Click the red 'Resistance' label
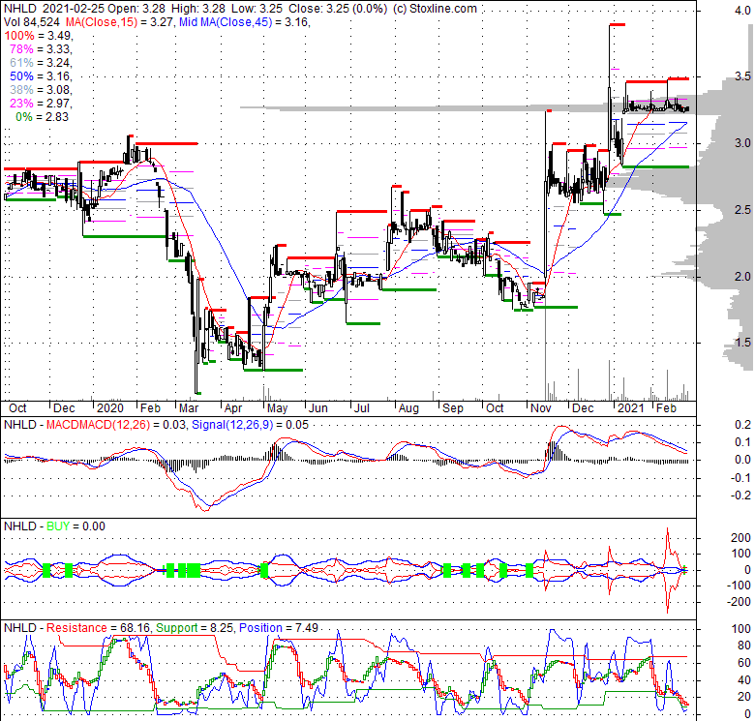This screenshot has width=755, height=721. (x=76, y=628)
